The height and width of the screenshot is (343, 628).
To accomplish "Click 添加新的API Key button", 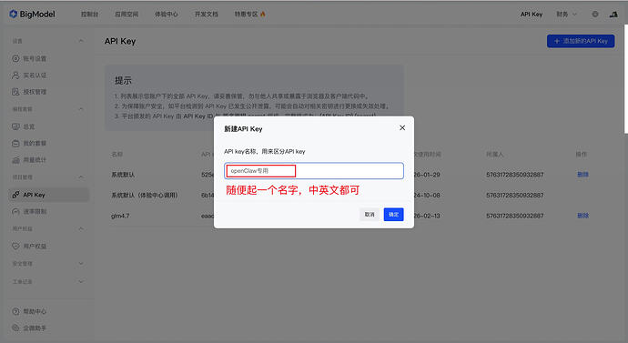I will click(x=581, y=41).
